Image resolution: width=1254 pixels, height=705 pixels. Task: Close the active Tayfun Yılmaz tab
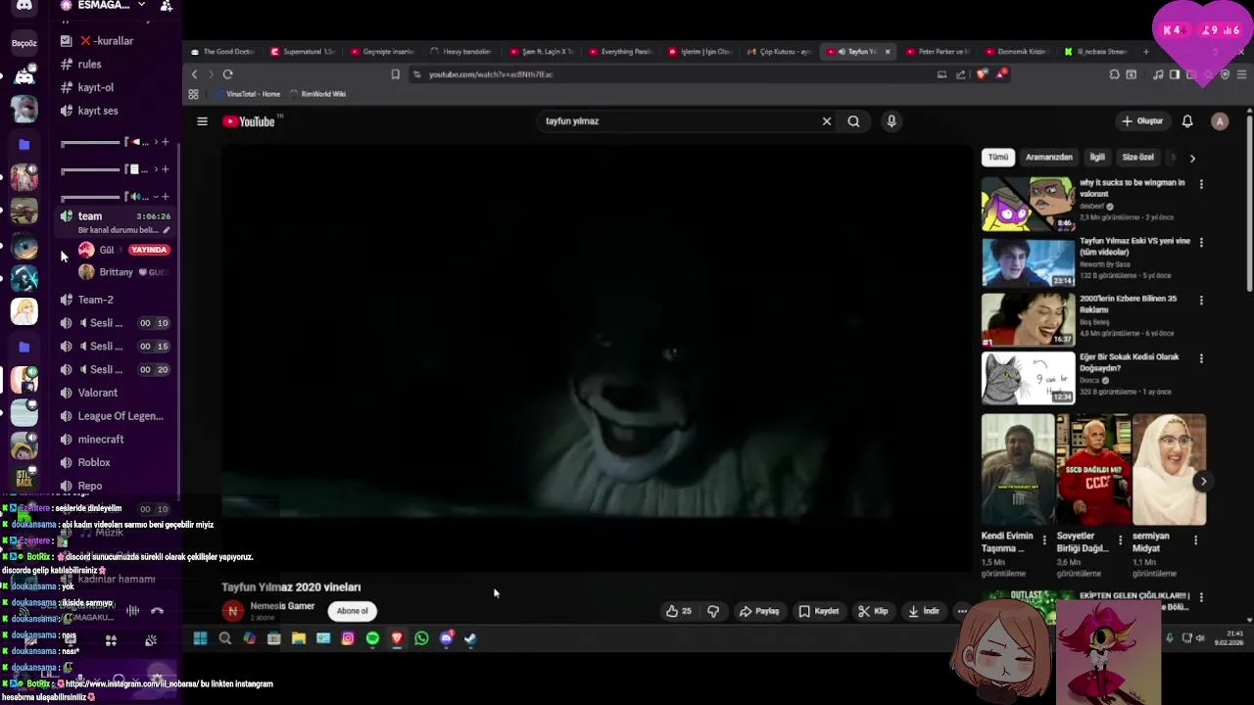pyautogui.click(x=888, y=52)
